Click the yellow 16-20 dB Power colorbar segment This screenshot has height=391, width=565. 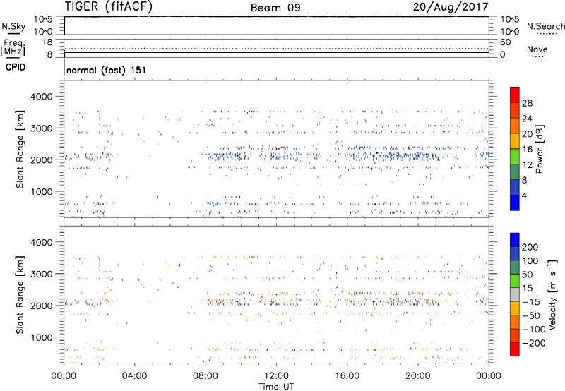515,140
